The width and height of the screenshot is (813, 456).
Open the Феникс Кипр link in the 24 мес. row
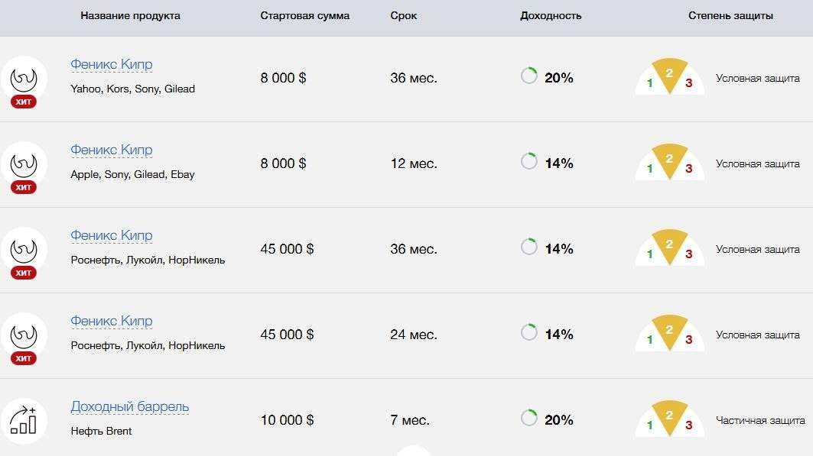pyautogui.click(x=112, y=322)
